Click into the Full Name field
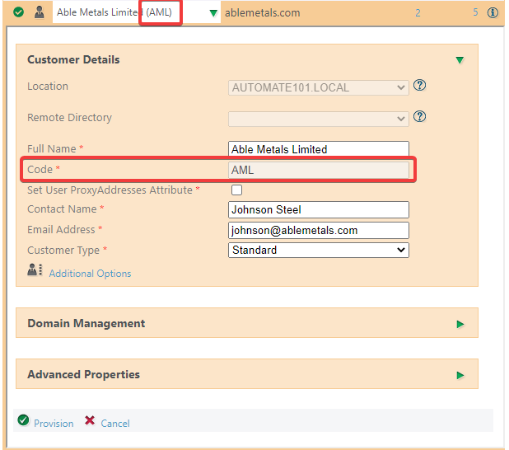Image resolution: width=509 pixels, height=450 pixels. coord(318,149)
